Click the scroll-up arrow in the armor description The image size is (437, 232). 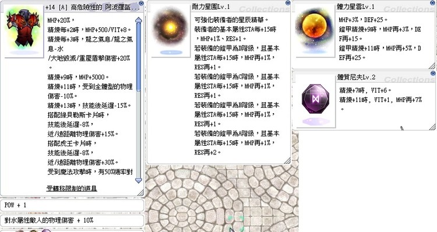click(139, 20)
